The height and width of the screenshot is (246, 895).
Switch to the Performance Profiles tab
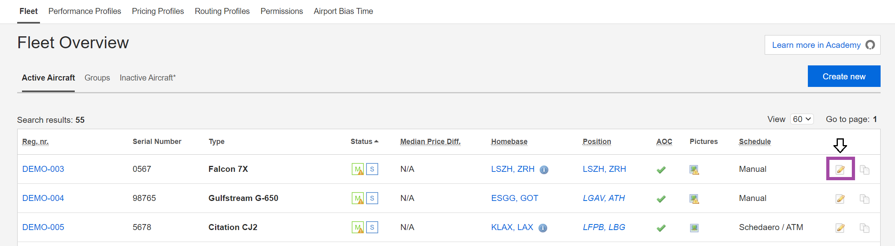tap(85, 11)
